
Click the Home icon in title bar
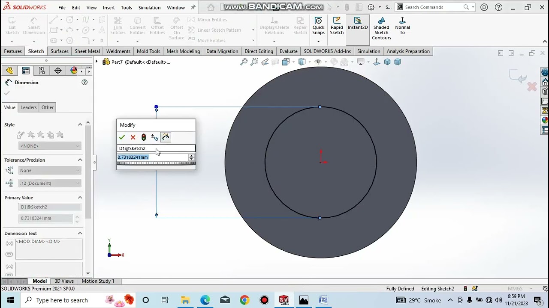[211, 7]
